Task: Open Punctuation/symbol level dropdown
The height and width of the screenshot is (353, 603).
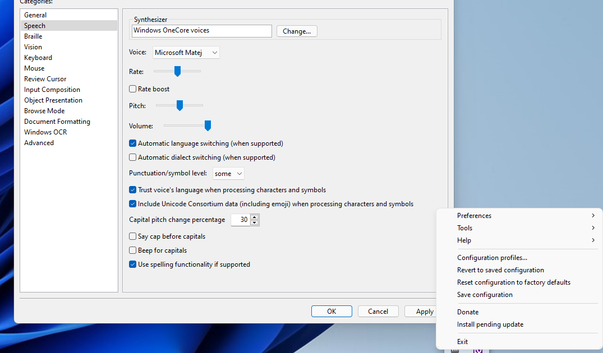Action: click(228, 174)
